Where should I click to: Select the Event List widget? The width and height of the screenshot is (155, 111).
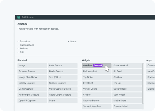pyautogui.click(x=97, y=83)
